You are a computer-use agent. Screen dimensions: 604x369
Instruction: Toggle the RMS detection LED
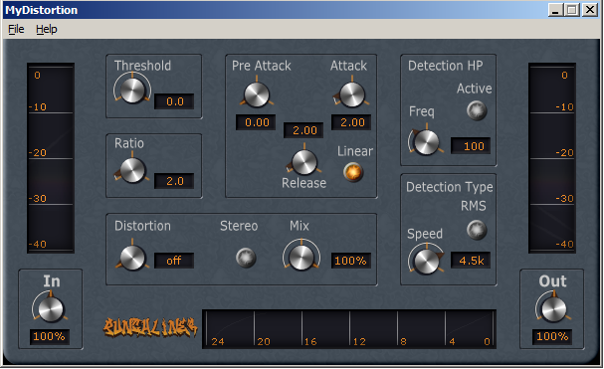[x=477, y=230]
